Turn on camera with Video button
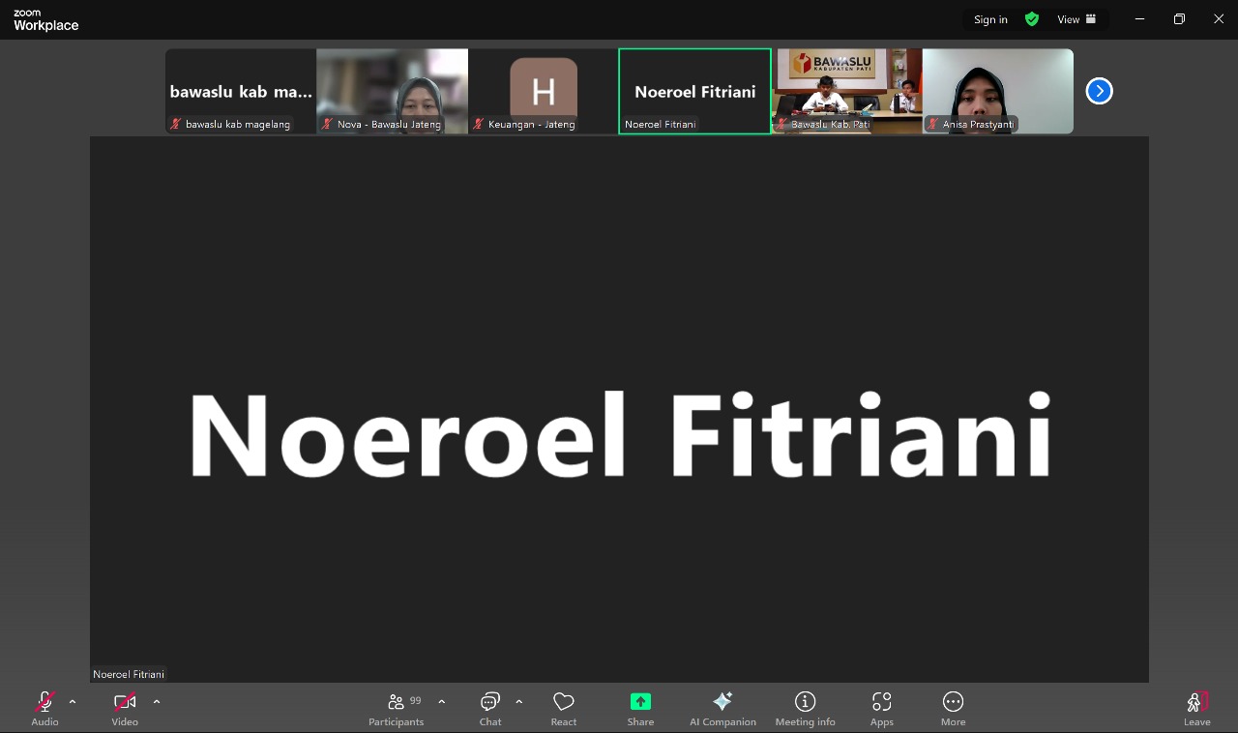The image size is (1238, 733). click(x=124, y=707)
